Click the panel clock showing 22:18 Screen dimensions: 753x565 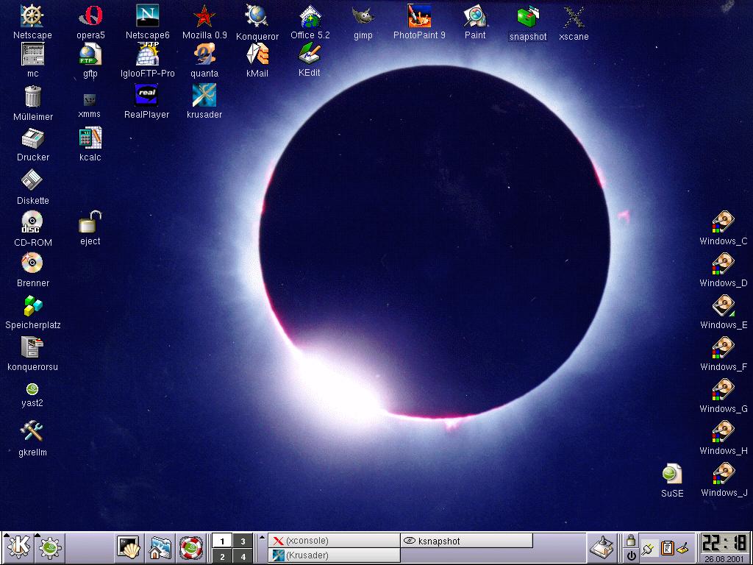click(x=724, y=544)
